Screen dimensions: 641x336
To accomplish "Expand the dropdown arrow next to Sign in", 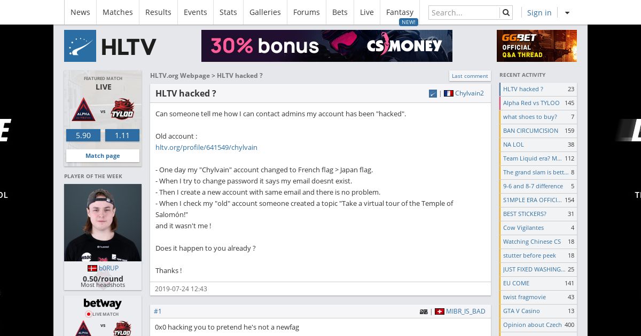I will pos(567,13).
